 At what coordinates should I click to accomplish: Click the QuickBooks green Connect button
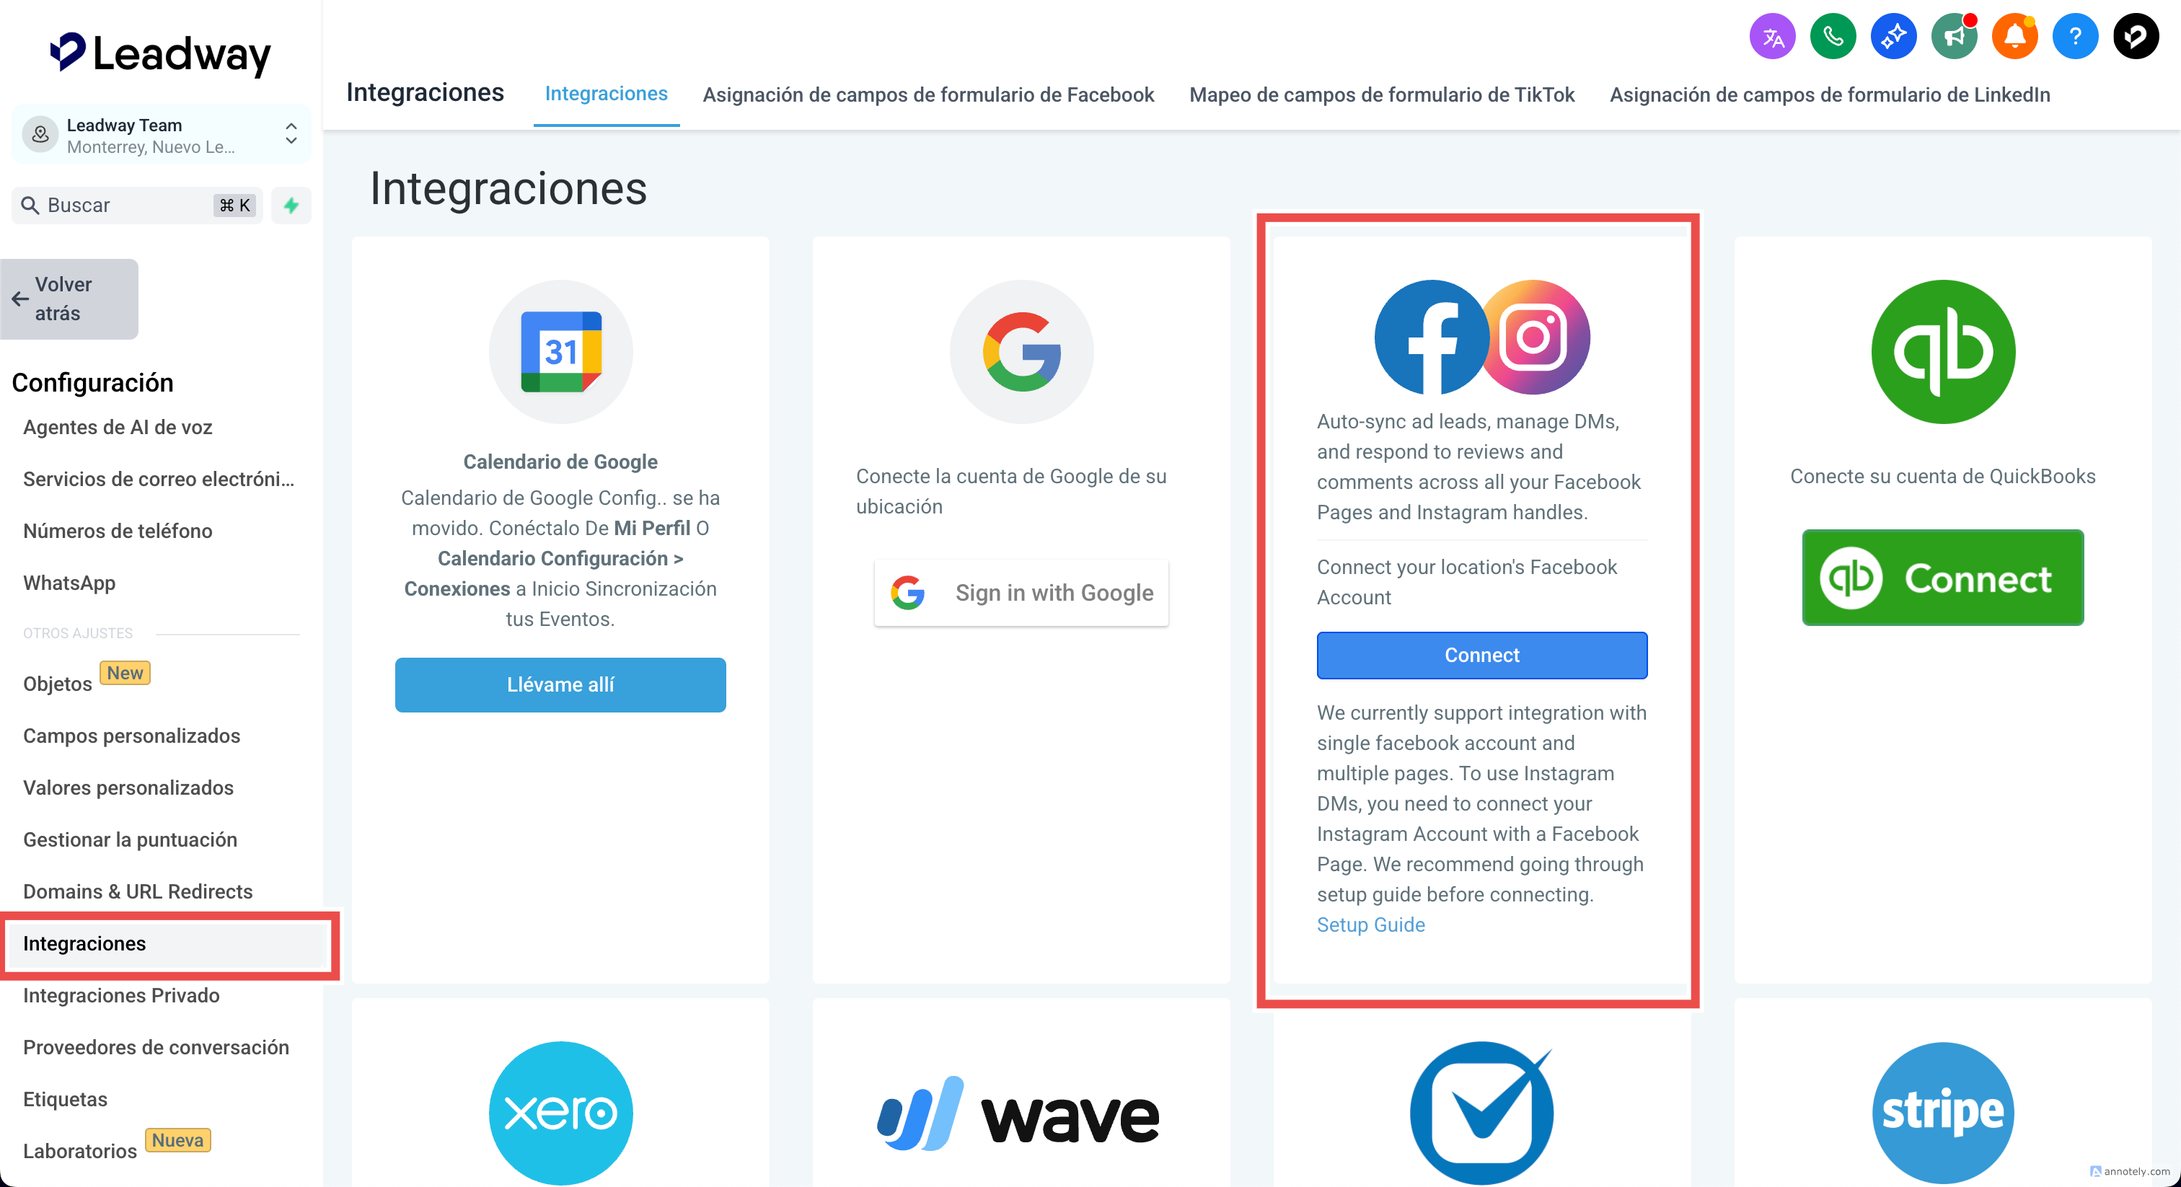tap(1942, 578)
